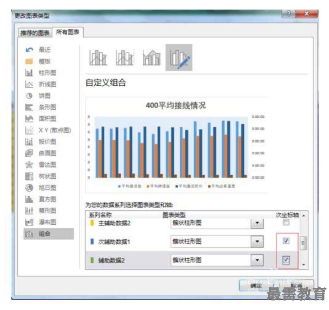This screenshot has height=310, width=329.
Task: Pick the custom combination (自定义组合) subtype
Action: [179, 57]
